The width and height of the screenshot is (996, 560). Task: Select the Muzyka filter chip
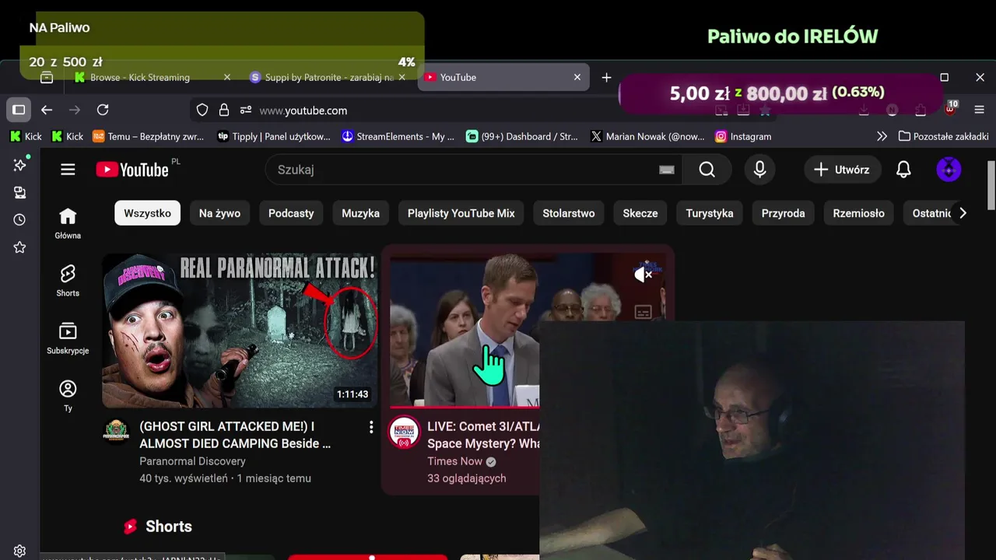[x=360, y=213]
